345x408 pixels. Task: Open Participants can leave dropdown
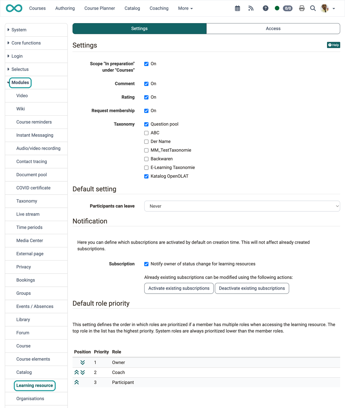[242, 206]
